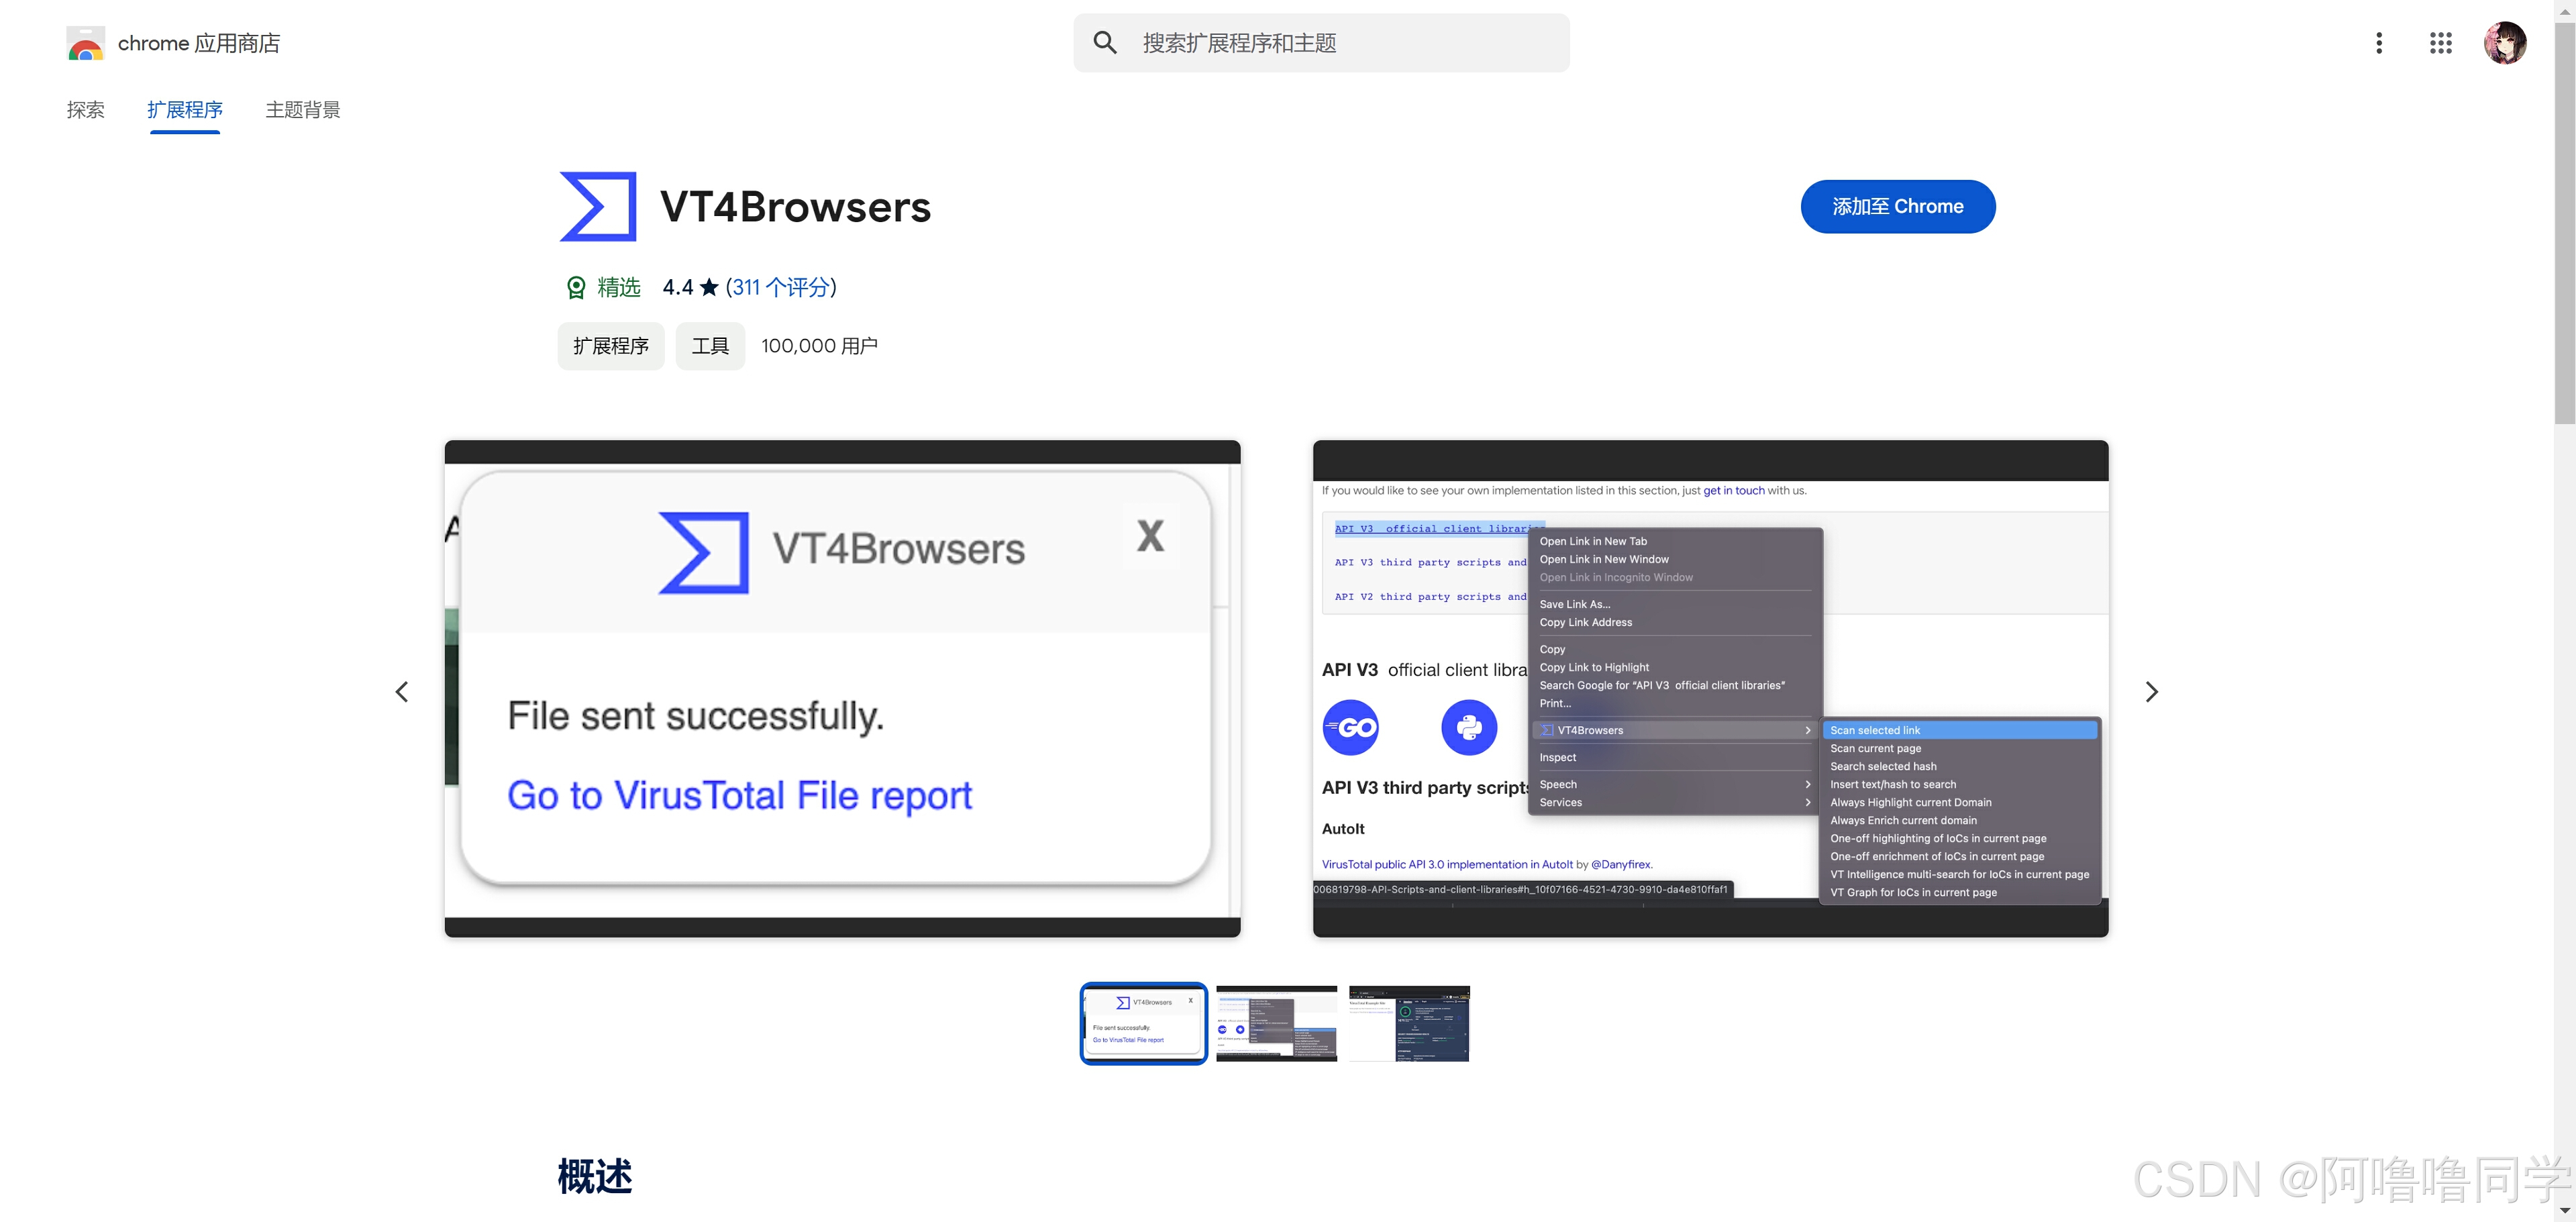This screenshot has width=2576, height=1222.
Task: Expand the Services submenu arrow
Action: pyautogui.click(x=1807, y=802)
